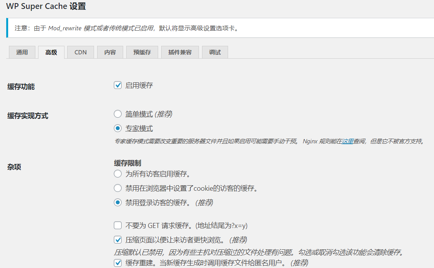Click the Mod_rewrite notice banner text
The image size is (434, 268).
pos(126,28)
